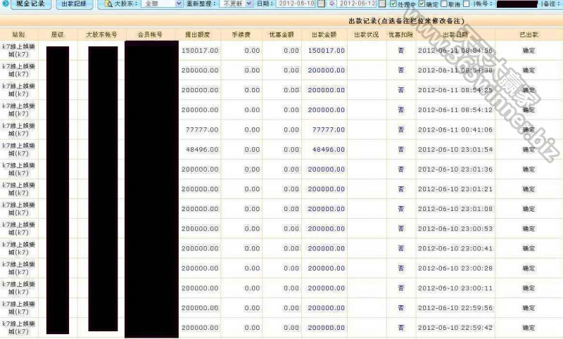Click the date 2012-06-10 23:01:08
Screen dimensions: 563x339
[x=455, y=209]
